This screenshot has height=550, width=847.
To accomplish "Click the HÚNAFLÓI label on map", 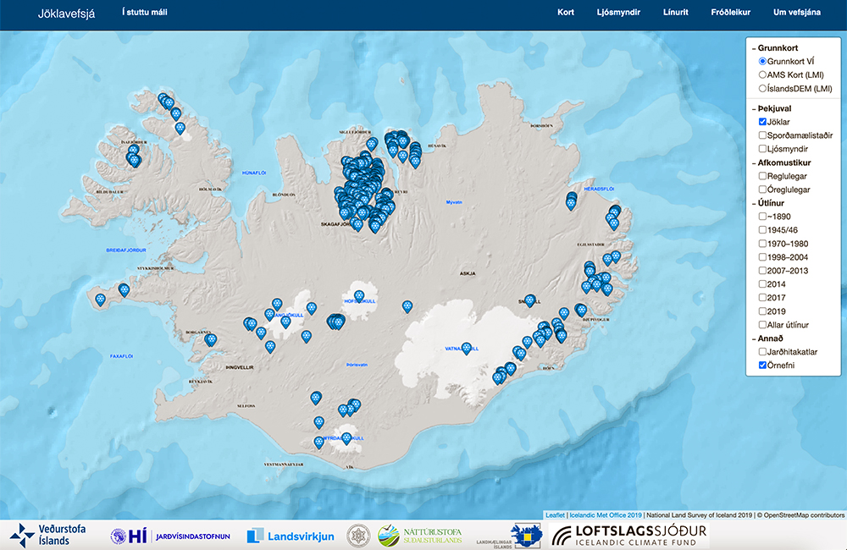I will [254, 173].
